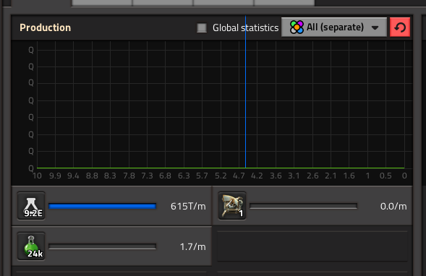
Task: Click the red reset arrow button
Action: [400, 27]
